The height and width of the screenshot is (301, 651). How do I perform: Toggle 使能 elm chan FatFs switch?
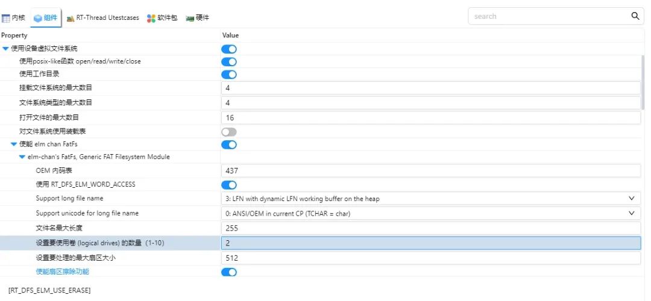pyautogui.click(x=229, y=144)
